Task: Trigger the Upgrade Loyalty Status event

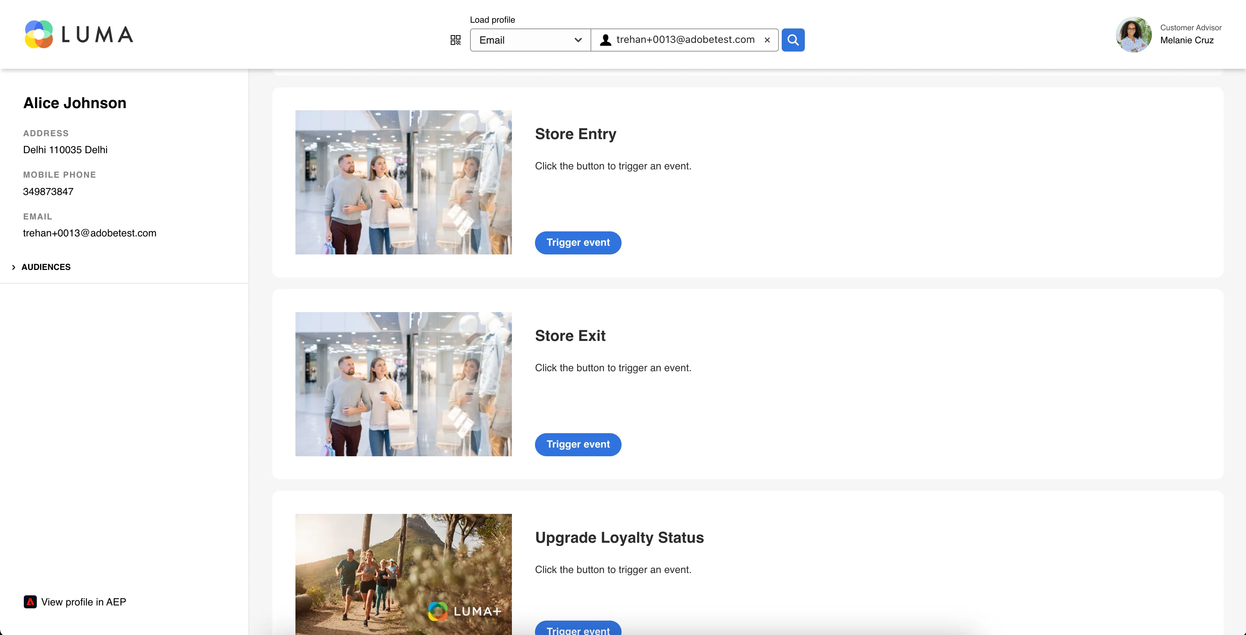Action: click(x=578, y=628)
